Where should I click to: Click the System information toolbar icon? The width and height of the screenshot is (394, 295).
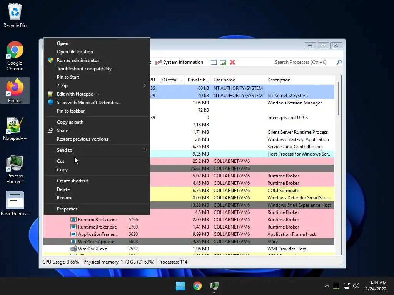click(x=158, y=62)
